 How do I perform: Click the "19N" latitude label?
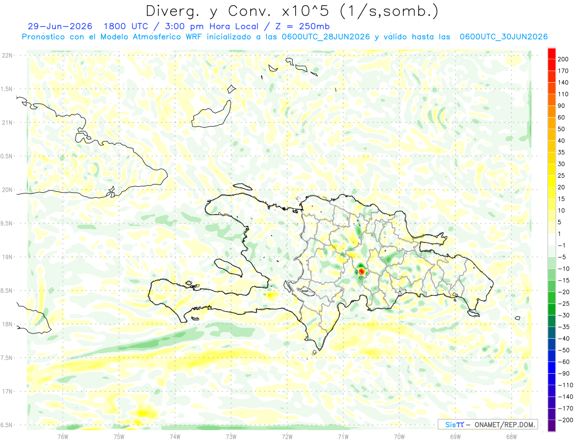coord(7,257)
